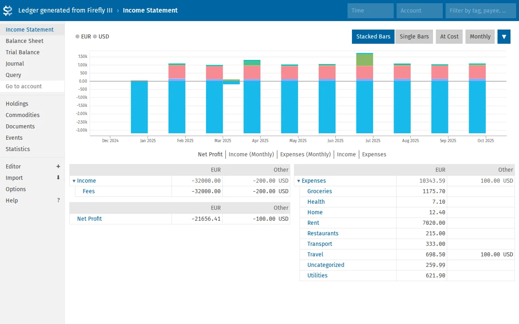519x324 pixels.
Task: Click the plus icon beside Editor
Action: pos(58,166)
